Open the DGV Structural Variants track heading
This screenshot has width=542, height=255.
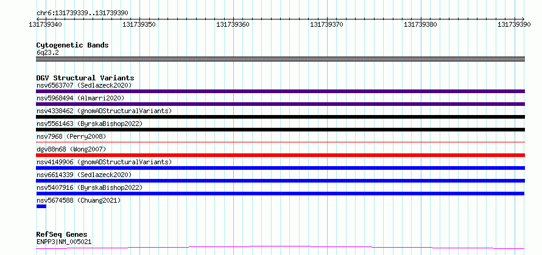coord(85,78)
